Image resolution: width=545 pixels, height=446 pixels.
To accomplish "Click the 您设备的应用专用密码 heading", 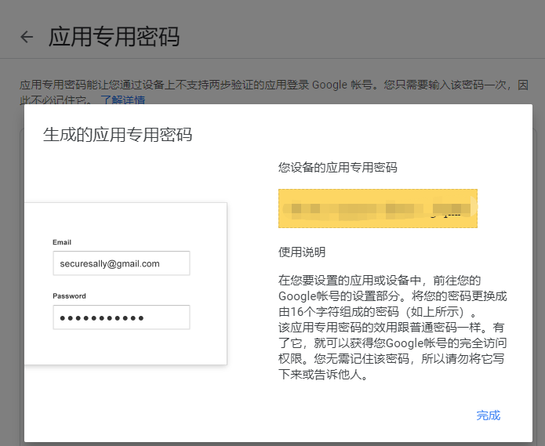I will [338, 168].
